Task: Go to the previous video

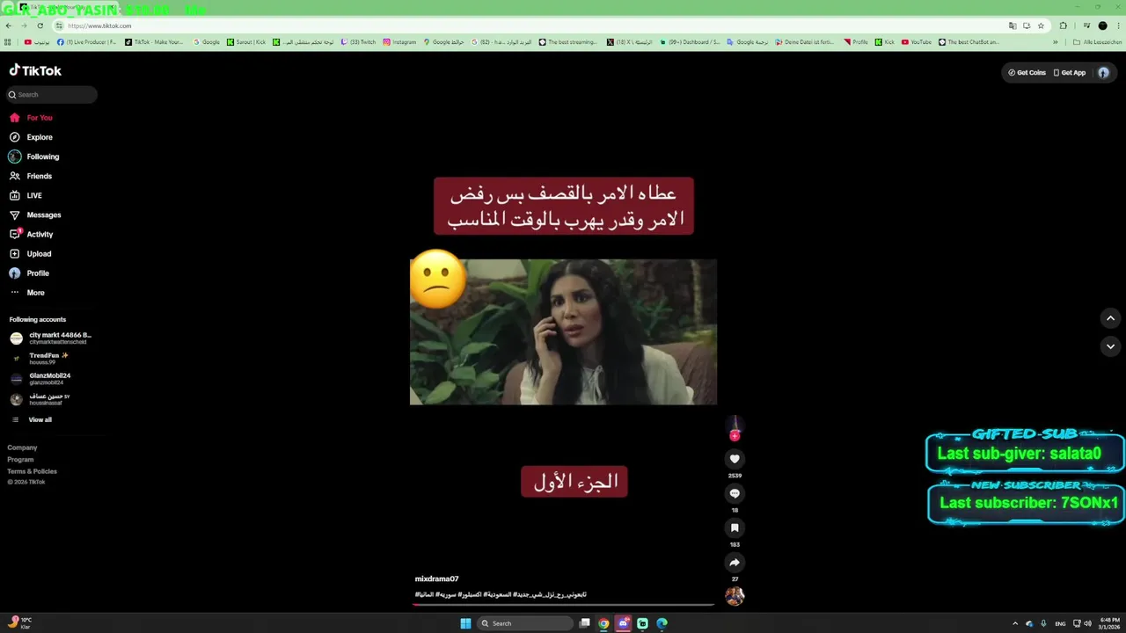Action: [1110, 318]
